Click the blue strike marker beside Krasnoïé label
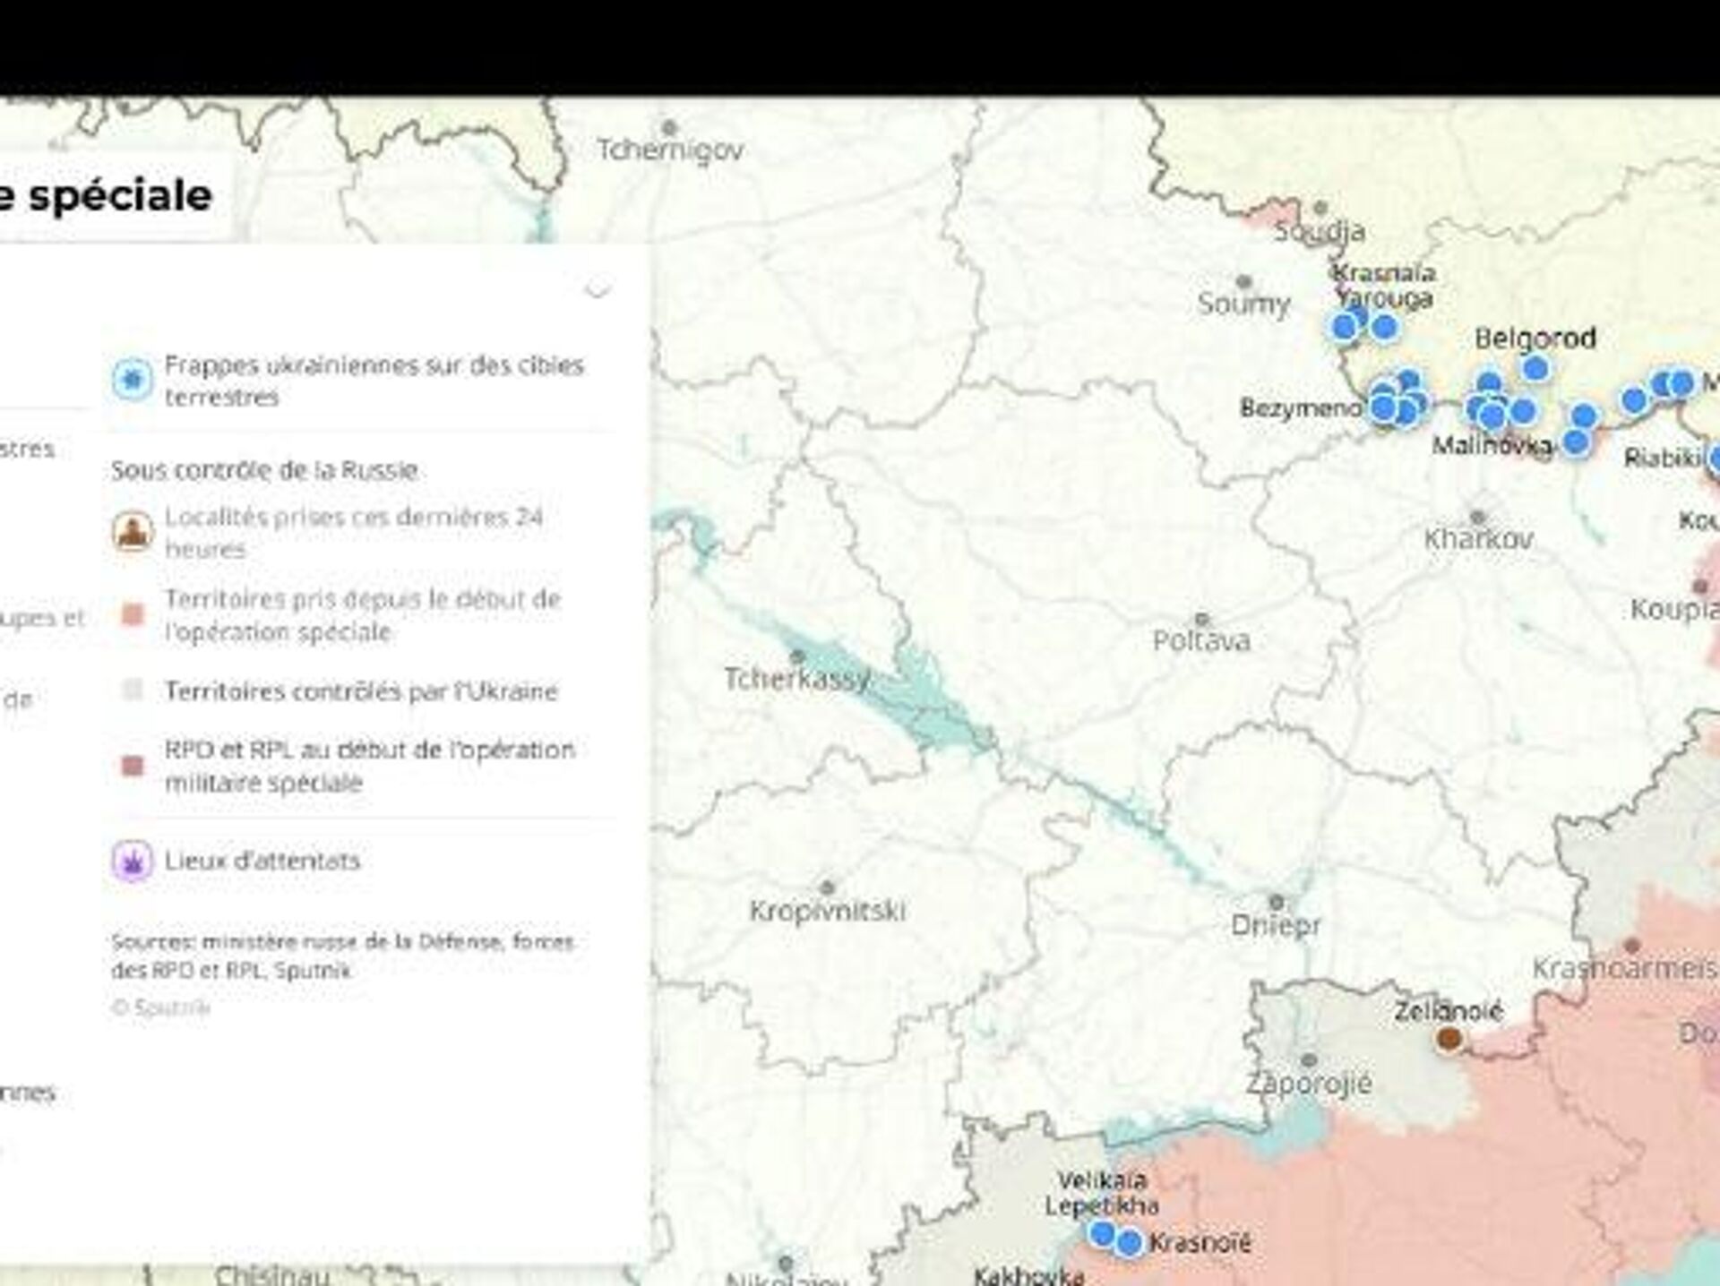The height and width of the screenshot is (1286, 1720). (x=1129, y=1243)
